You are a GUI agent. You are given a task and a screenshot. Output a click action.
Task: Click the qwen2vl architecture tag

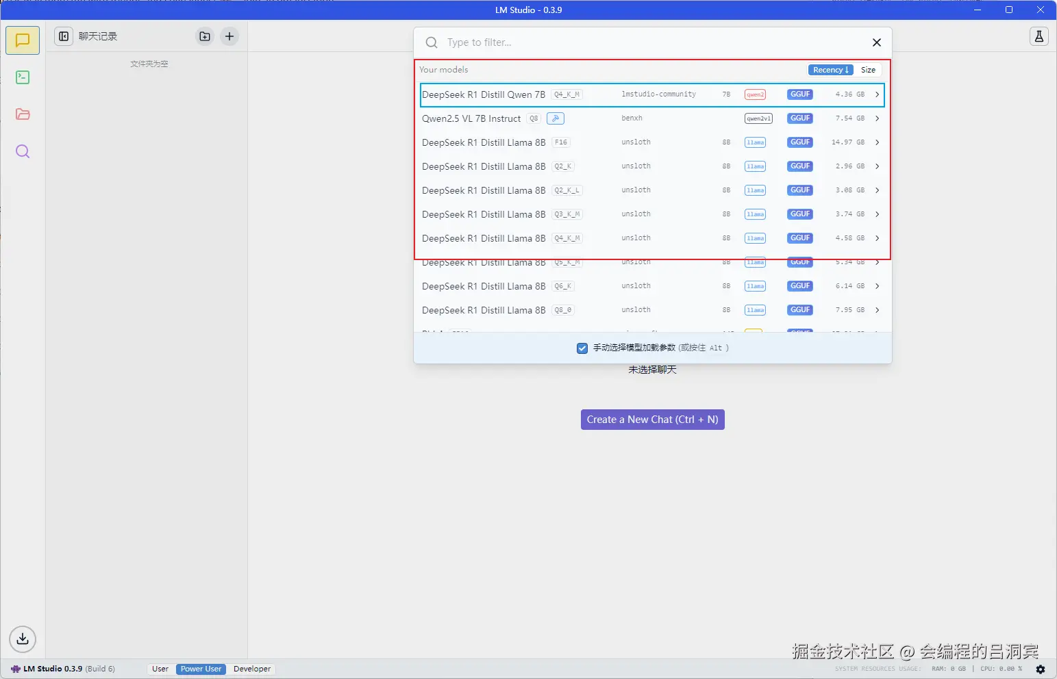coord(758,118)
